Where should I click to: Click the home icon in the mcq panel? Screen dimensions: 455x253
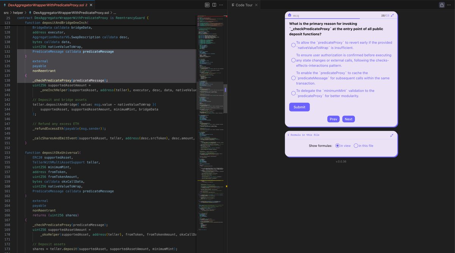[289, 15]
